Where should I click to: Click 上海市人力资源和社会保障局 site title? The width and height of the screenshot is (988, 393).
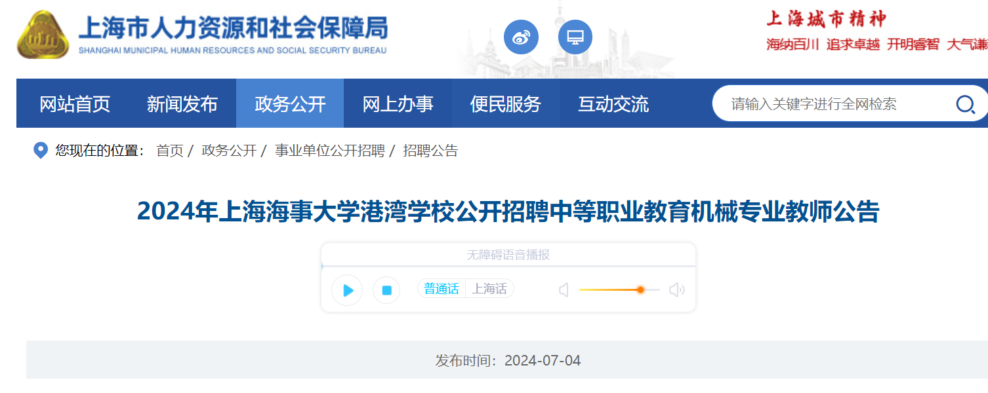pos(233,28)
